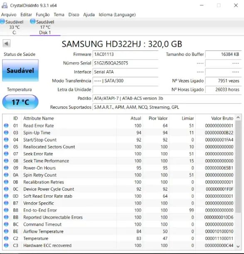The height and width of the screenshot is (254, 244).
Task: Click the Tamanho do Buffer value 16384 KB
Action: (x=224, y=54)
